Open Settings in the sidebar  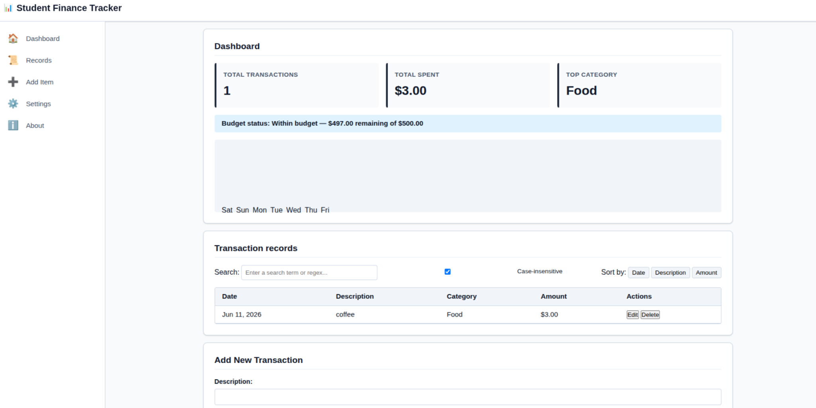(38, 103)
